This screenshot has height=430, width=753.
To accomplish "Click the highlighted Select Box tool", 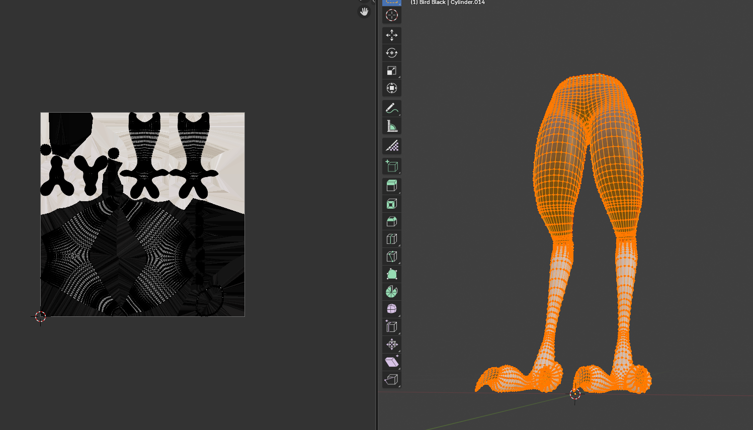I will tap(392, 2).
